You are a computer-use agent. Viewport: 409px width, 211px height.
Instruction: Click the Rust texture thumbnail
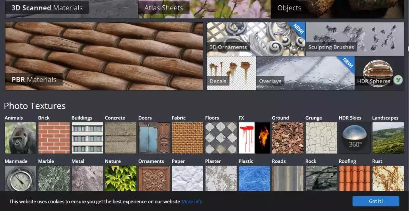(388, 178)
